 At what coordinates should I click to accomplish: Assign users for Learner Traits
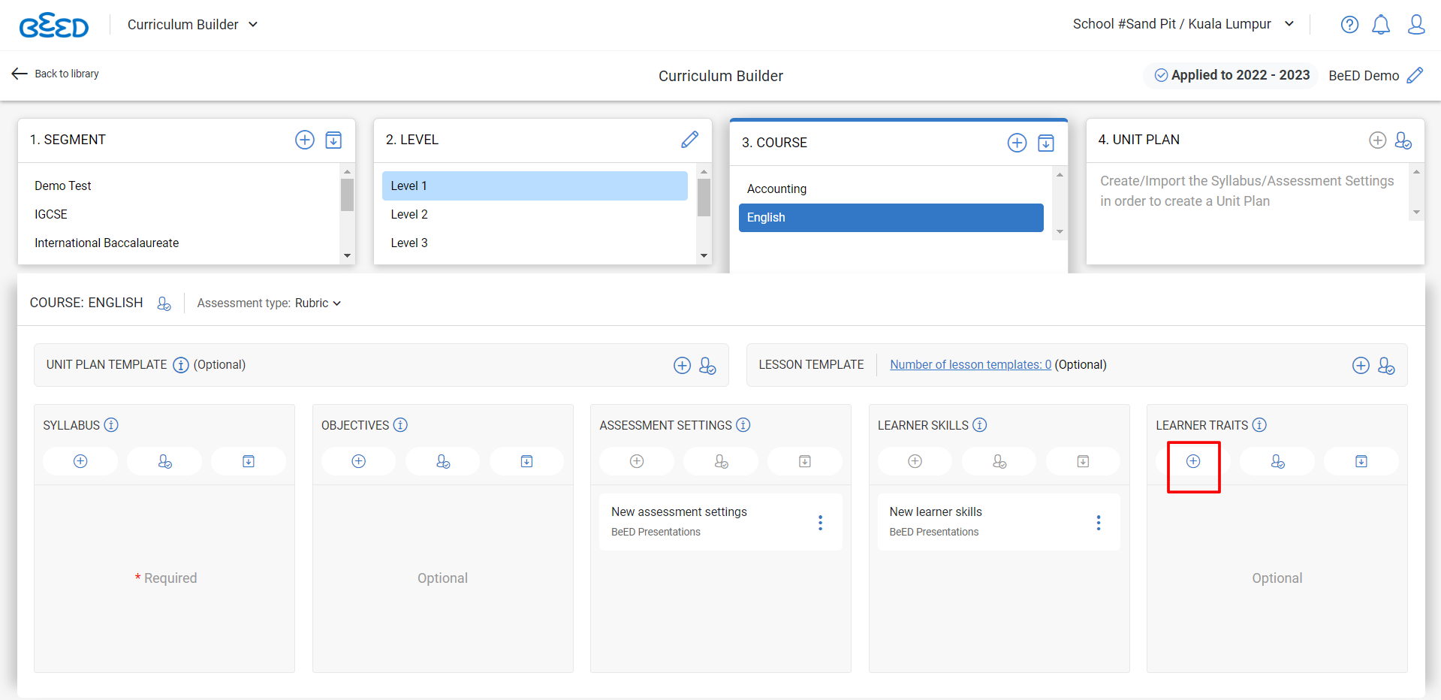pos(1277,461)
